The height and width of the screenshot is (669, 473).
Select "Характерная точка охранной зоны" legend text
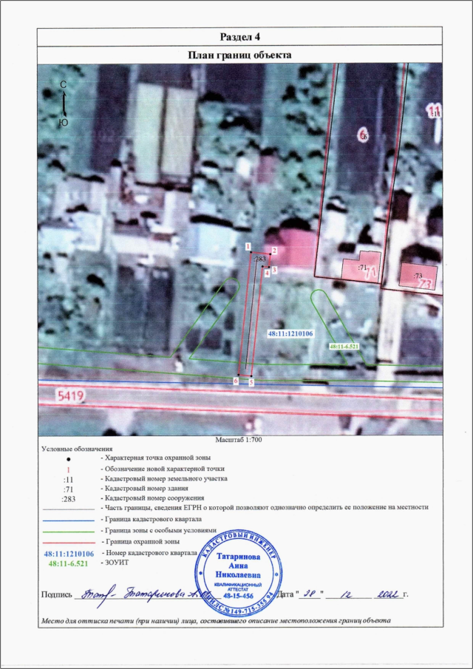coord(157,458)
